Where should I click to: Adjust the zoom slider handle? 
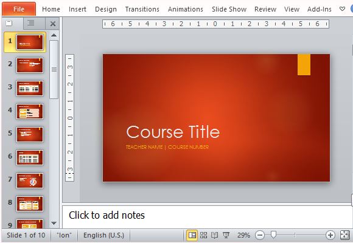coord(273,235)
